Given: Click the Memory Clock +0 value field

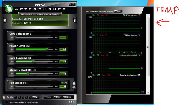Looking at the screenshot, I should tap(63, 74).
